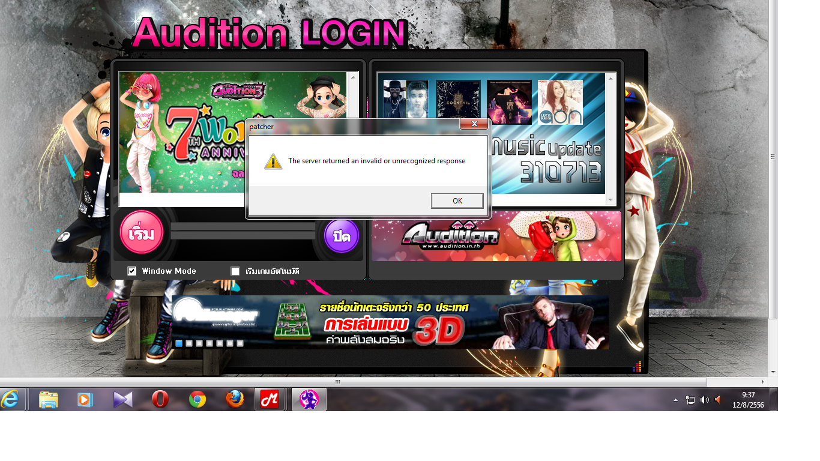Open the two-men album cover thumbnail
Screen dimensions: 820x461
pyautogui.click(x=406, y=99)
